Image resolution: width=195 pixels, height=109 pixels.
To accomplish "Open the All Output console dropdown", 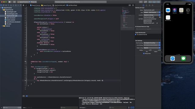I will [83, 108].
